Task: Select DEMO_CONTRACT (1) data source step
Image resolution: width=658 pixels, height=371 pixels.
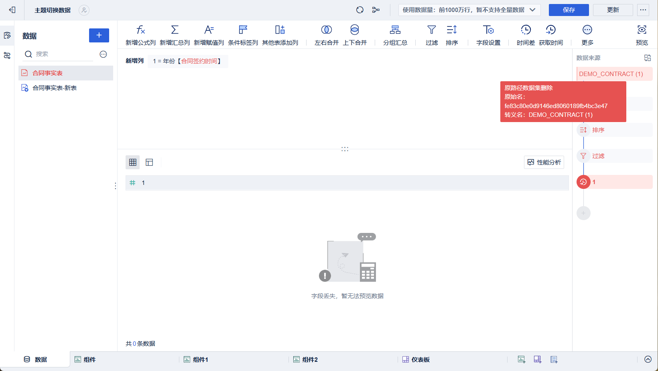Action: click(x=615, y=74)
